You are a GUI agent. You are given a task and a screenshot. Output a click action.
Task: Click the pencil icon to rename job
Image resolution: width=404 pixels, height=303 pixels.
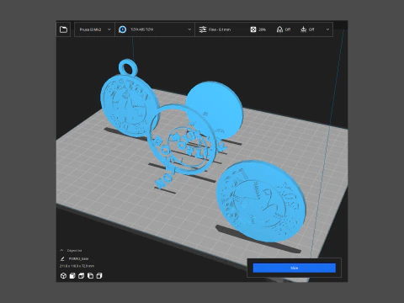pos(62,258)
